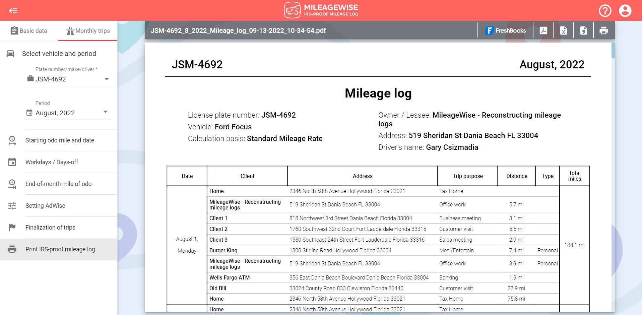The image size is (642, 315).
Task: Click the '77.9 mi' distance value
Action: [x=516, y=288]
